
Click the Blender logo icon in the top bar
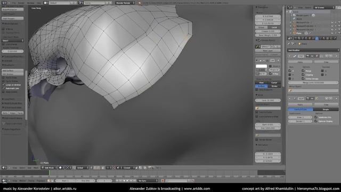pyautogui.click(x=140, y=3)
